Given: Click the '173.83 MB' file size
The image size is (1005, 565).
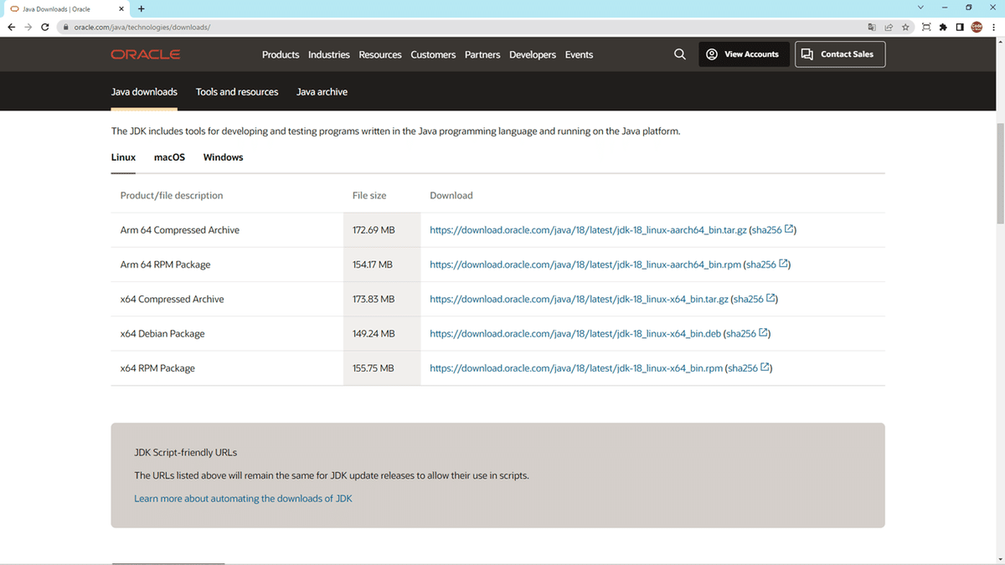Looking at the screenshot, I should click(374, 299).
